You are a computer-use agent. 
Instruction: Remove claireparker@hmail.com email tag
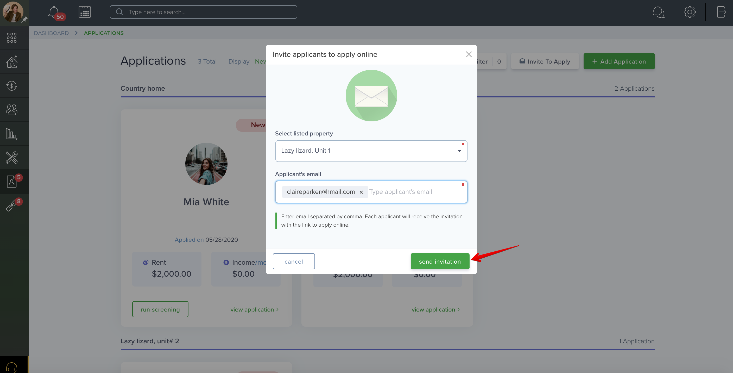361,192
